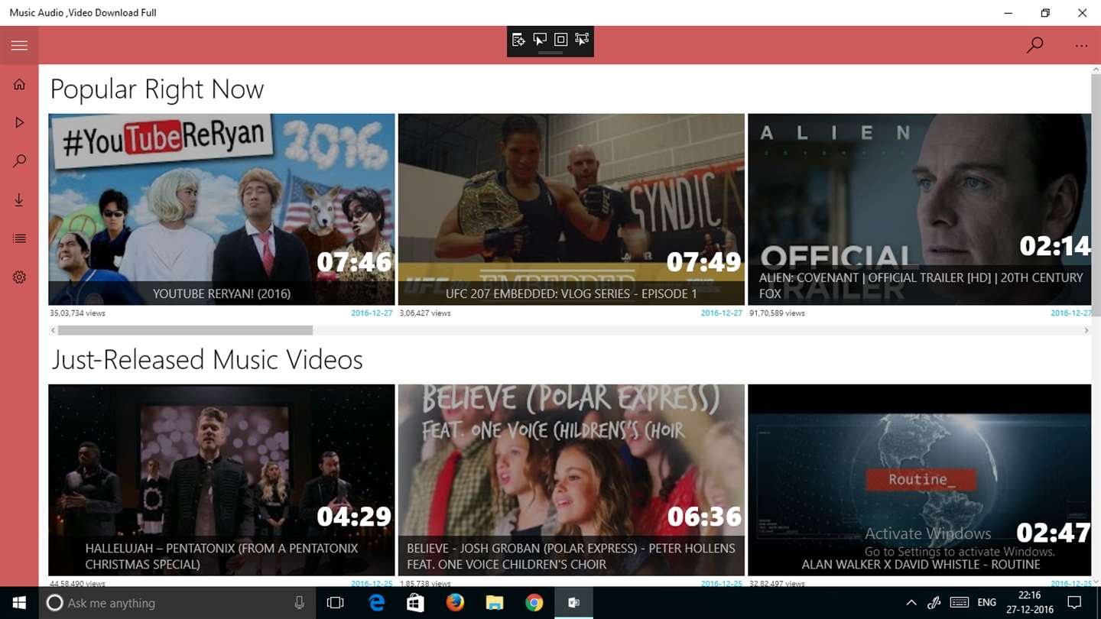Open Believe Josh Groban Peter Hollens video
This screenshot has height=619, width=1101.
tap(571, 480)
